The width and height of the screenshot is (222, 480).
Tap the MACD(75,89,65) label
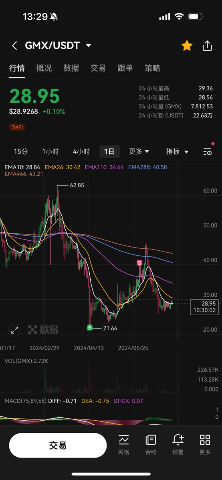tap(26, 401)
